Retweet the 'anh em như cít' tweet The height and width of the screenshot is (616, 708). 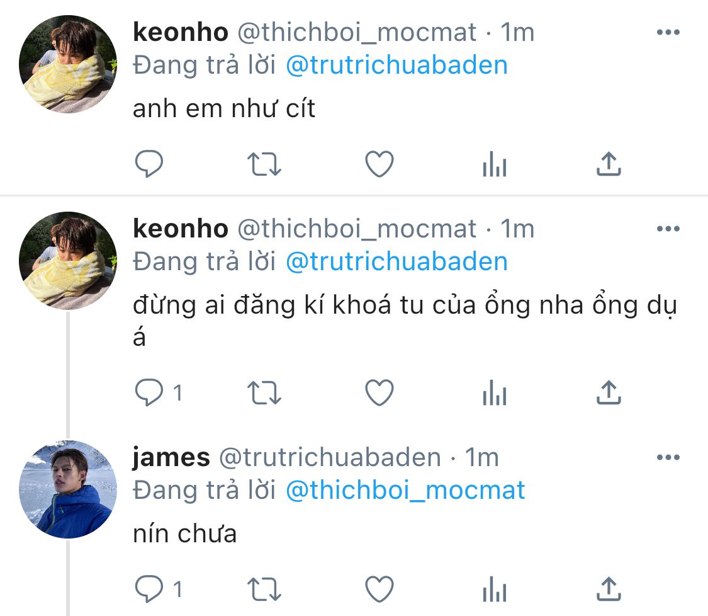264,164
